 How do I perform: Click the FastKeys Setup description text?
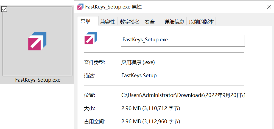click(x=139, y=76)
